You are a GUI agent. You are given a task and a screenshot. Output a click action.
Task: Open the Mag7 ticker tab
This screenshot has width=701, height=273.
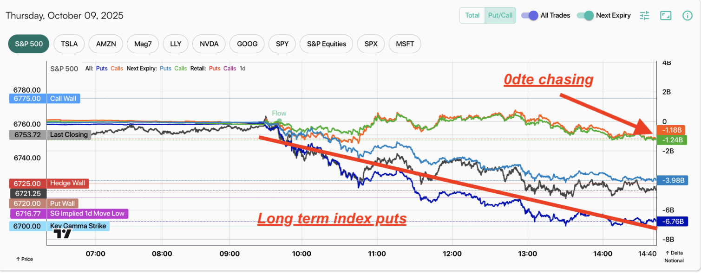[143, 44]
